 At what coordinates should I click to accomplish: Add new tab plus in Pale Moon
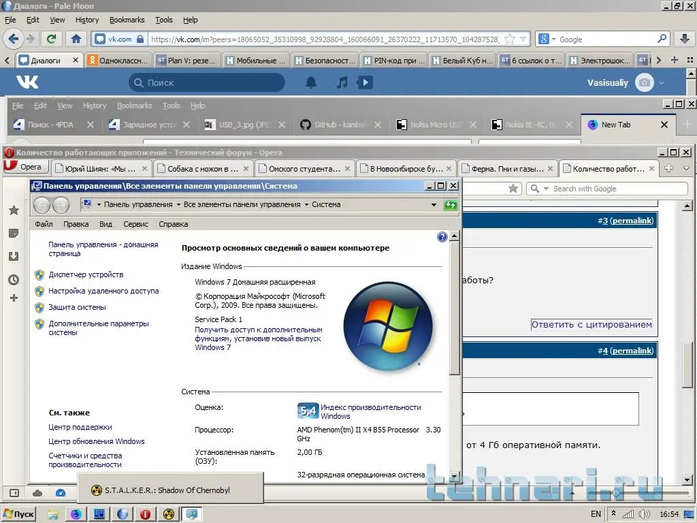click(x=674, y=60)
